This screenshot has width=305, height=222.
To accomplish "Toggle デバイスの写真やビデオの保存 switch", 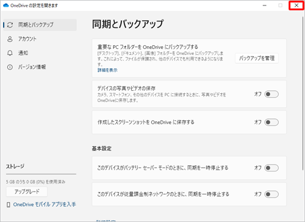I will coord(271,94).
